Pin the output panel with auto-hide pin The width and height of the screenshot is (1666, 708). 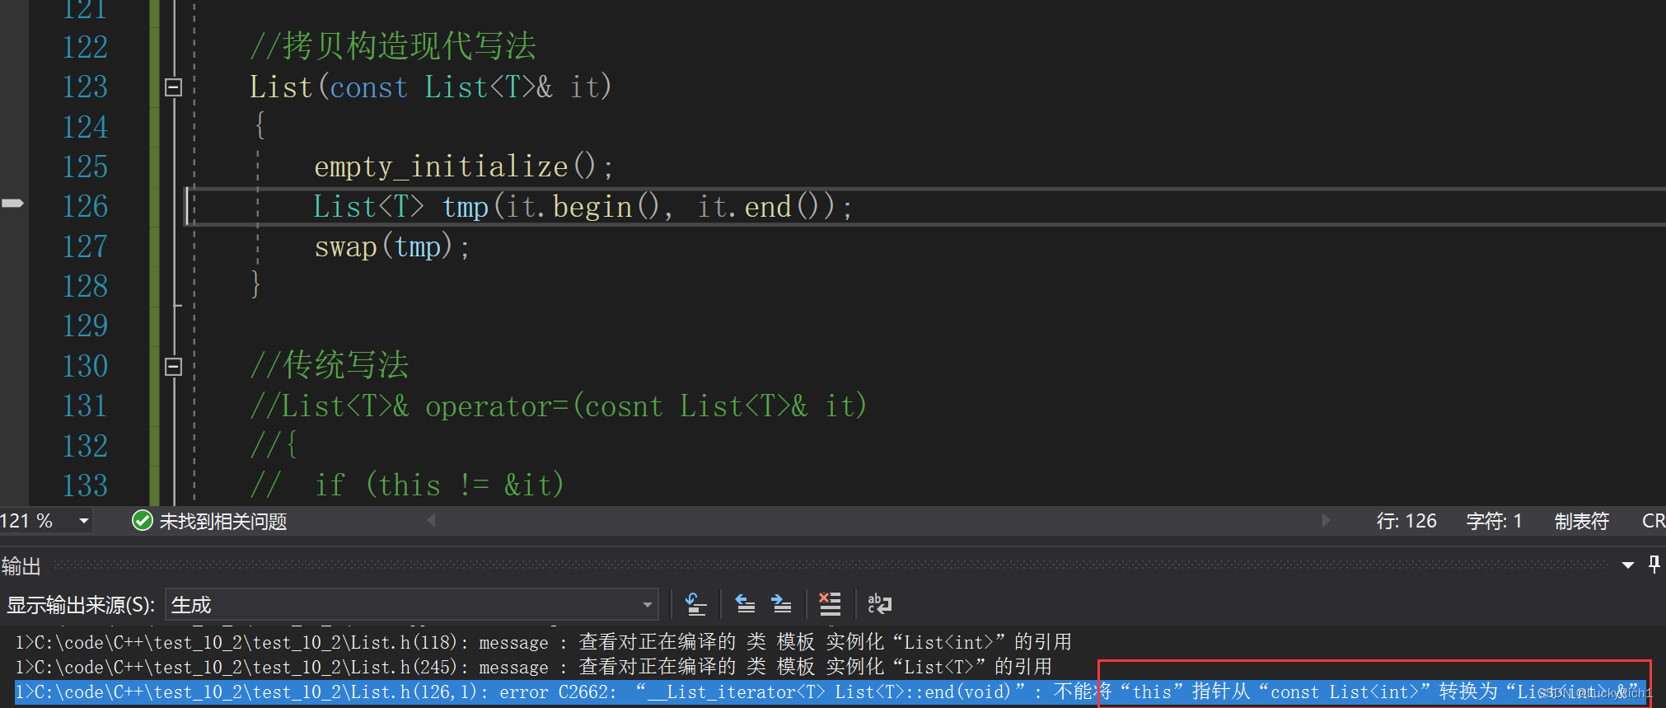click(x=1654, y=565)
